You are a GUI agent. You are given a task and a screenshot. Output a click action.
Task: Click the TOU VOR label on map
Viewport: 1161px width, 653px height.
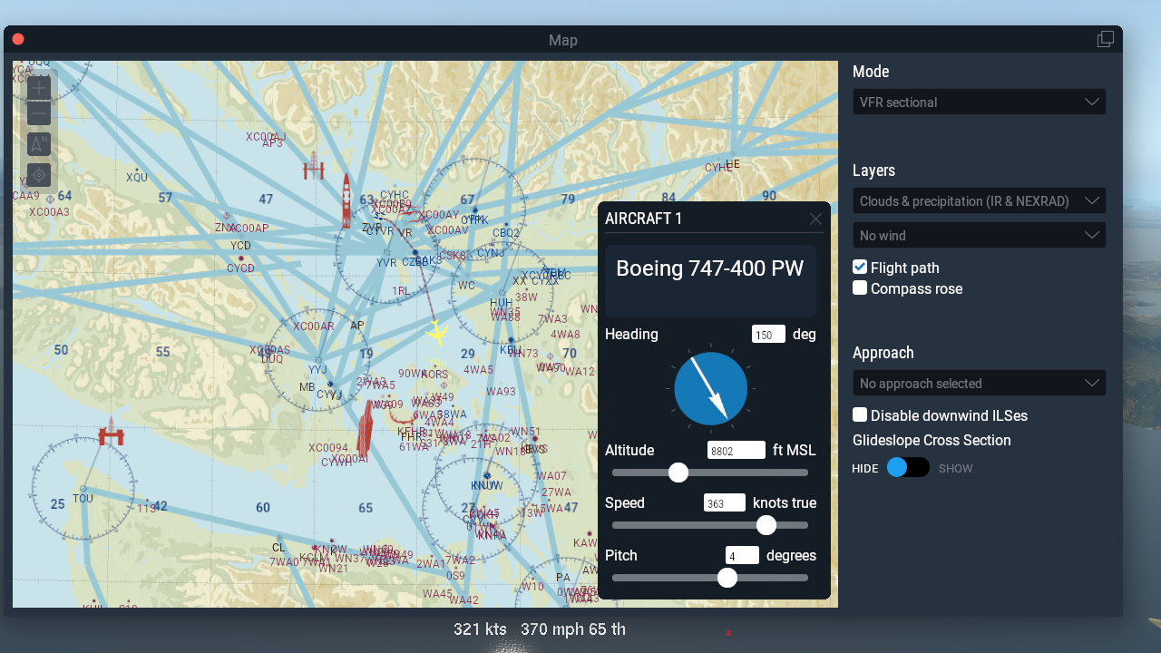pyautogui.click(x=83, y=499)
